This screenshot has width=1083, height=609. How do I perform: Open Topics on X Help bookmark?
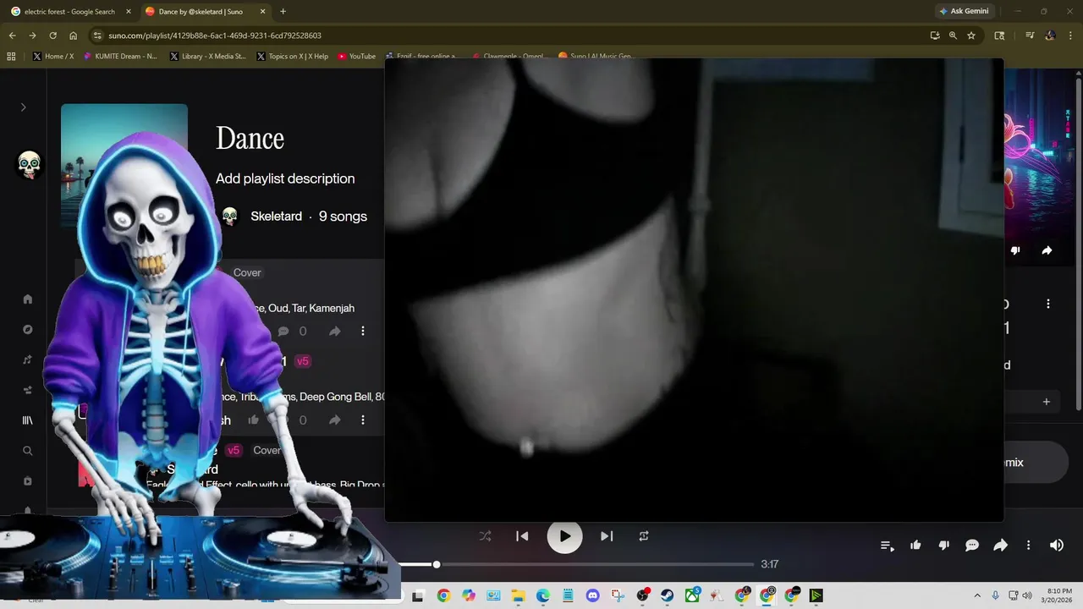pos(292,57)
